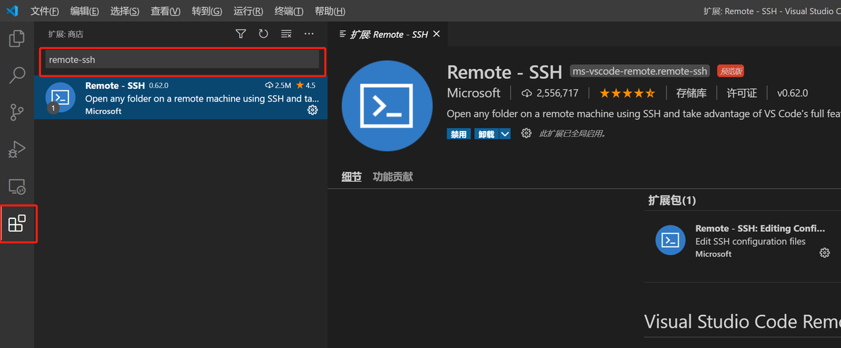Click Remote - SSH: Editing Config extension icon
This screenshot has height=348, width=841.
670,240
